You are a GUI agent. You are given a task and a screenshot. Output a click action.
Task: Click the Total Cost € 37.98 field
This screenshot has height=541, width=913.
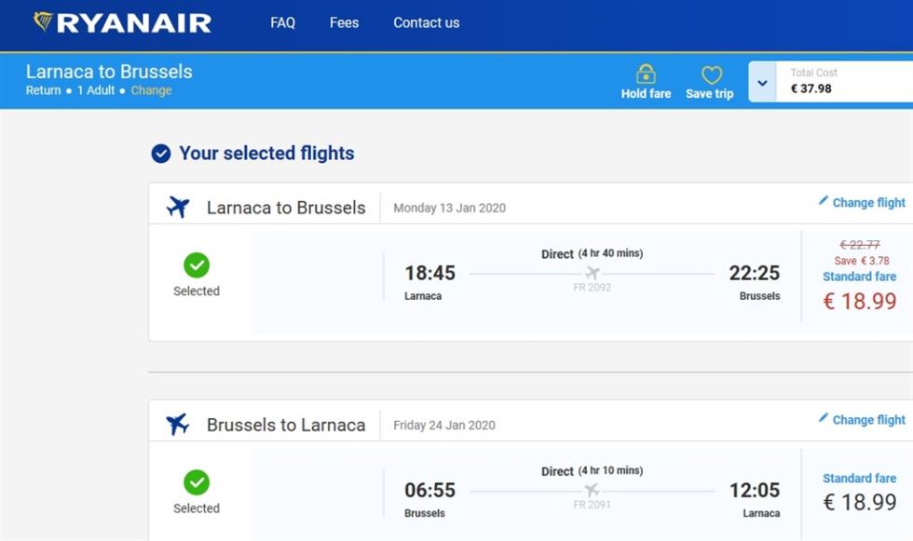click(844, 81)
